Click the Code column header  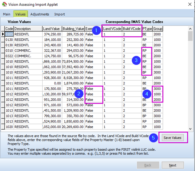tap(9, 29)
